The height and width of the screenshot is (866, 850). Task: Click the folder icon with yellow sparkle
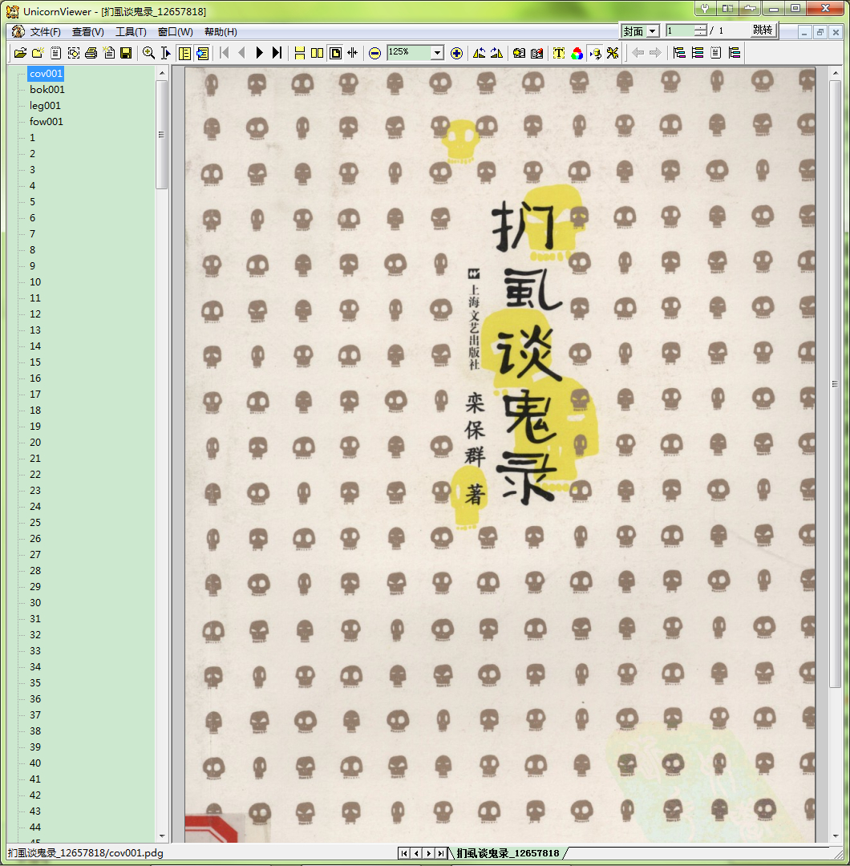point(38,53)
